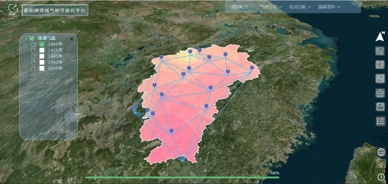This screenshot has height=184, width=388.
Task: Click the exclamation info icon
Action: (381, 177)
